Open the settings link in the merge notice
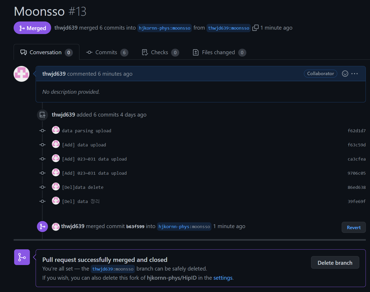Viewport: 370px width, 292px height. [x=222, y=278]
